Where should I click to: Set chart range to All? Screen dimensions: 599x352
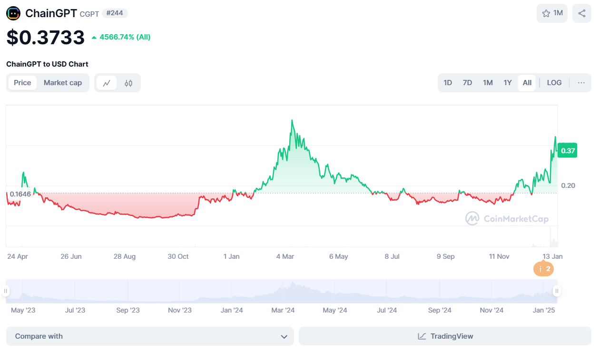click(527, 83)
